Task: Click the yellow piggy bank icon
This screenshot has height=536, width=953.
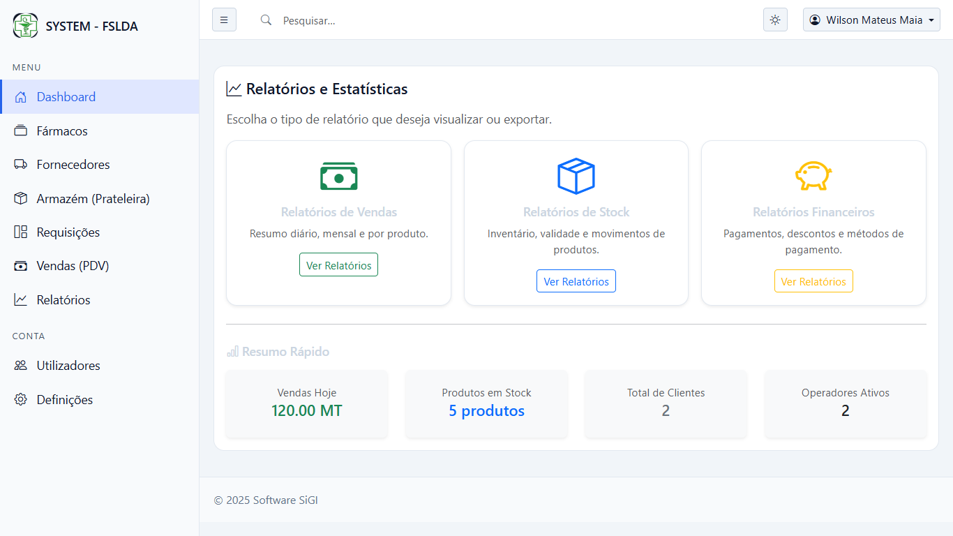Action: pos(813,176)
